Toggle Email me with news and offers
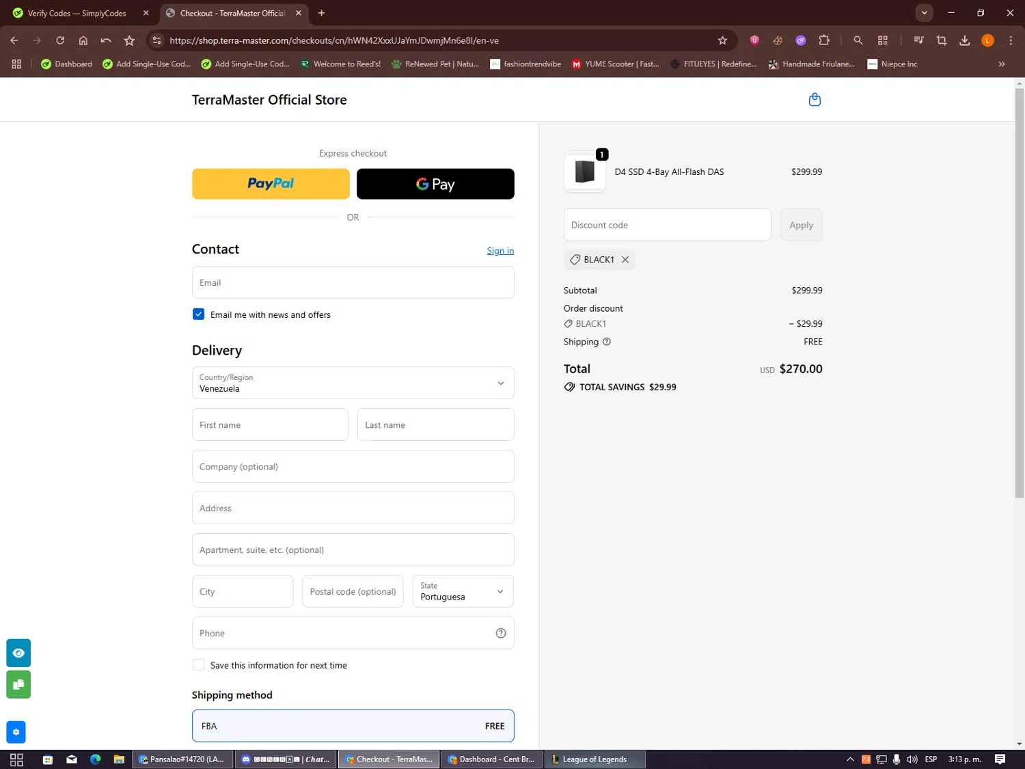 (x=198, y=314)
